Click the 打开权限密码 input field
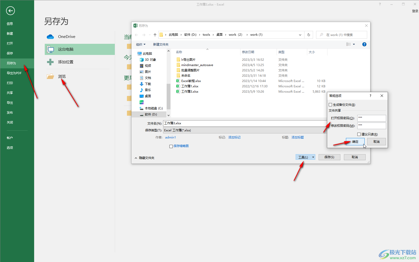 371,118
